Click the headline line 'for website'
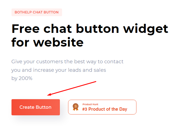This screenshot has width=181, height=126. (x=48, y=42)
